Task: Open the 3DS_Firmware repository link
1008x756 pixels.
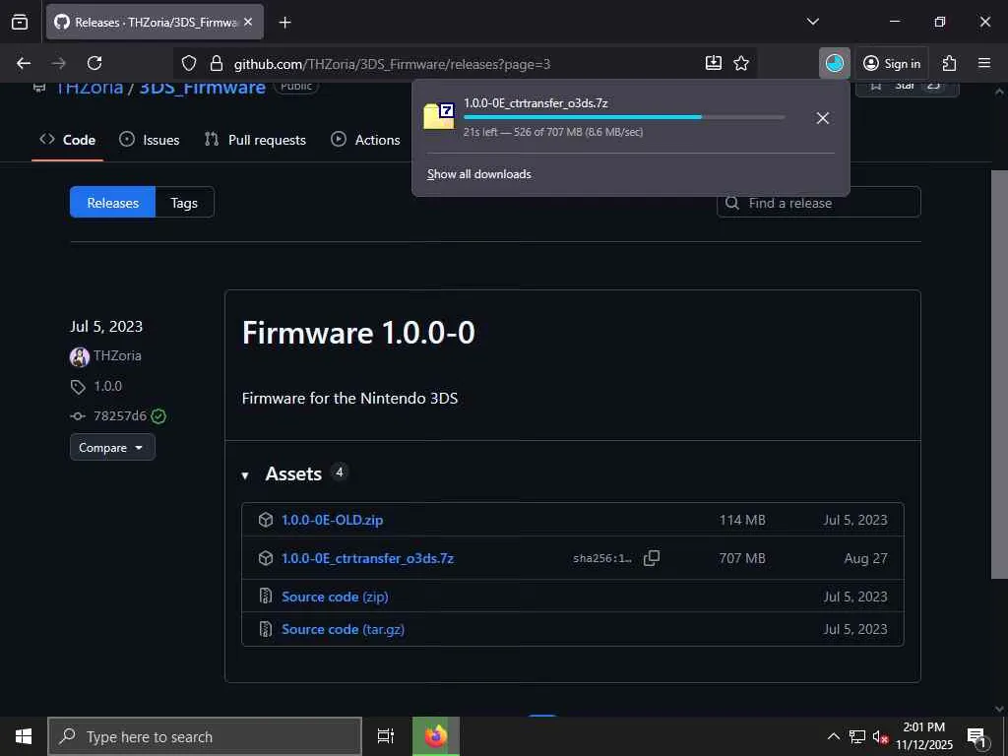Action: (x=202, y=87)
